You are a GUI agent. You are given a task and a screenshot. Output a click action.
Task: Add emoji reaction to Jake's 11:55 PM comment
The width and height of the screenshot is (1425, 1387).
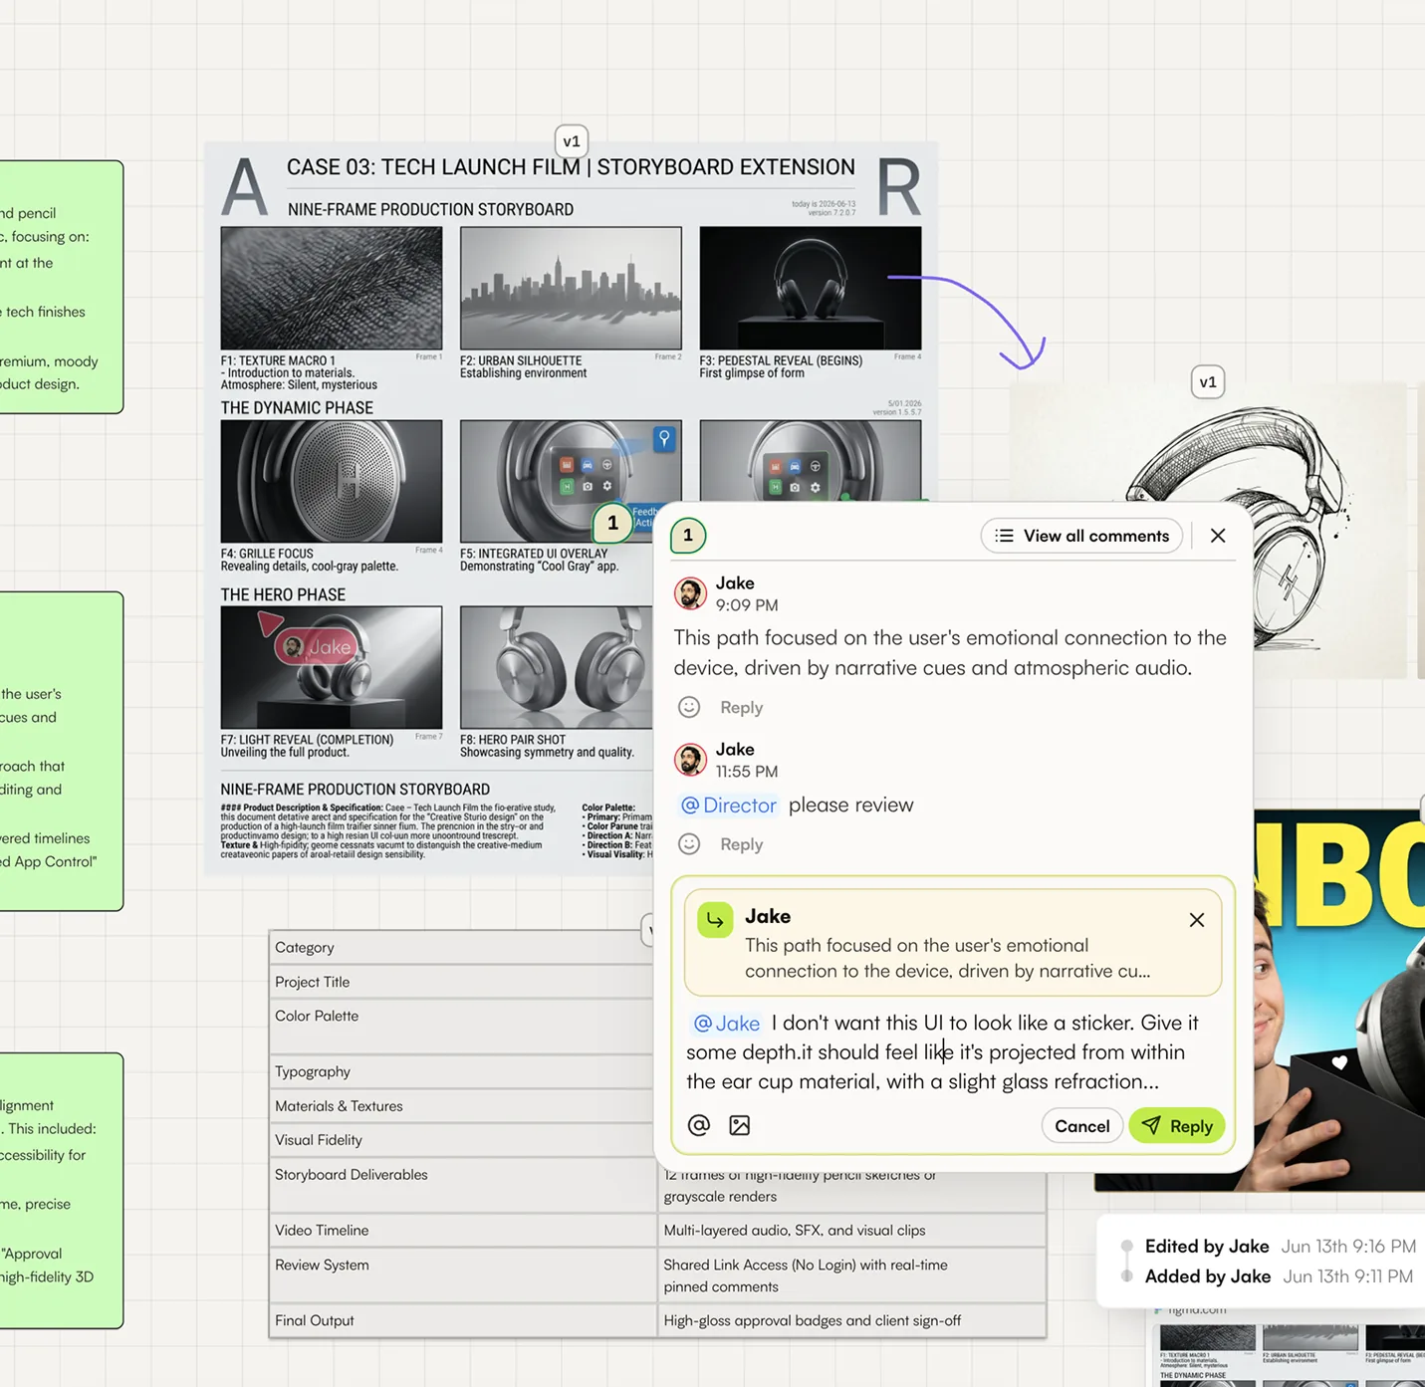(689, 844)
